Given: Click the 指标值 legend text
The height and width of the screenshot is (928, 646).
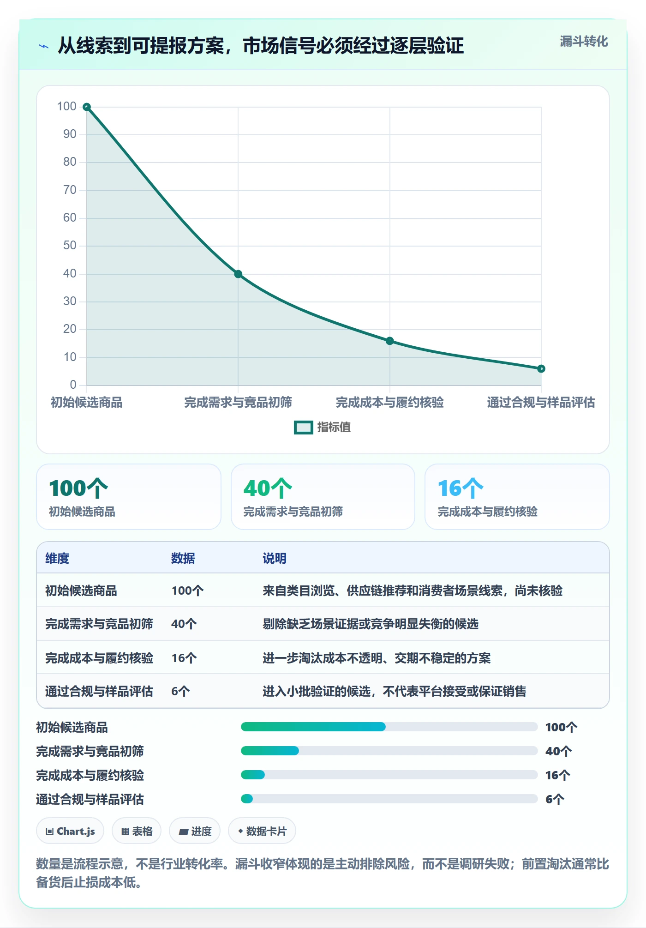Looking at the screenshot, I should [334, 428].
